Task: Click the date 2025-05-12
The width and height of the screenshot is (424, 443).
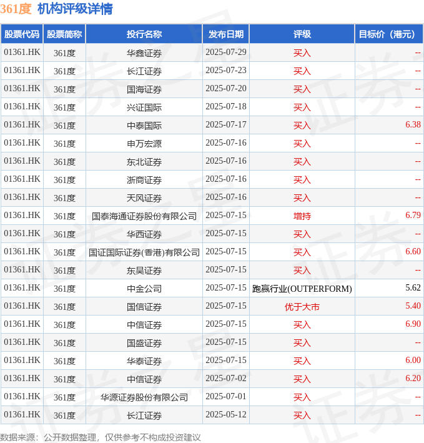Action: coord(226,414)
